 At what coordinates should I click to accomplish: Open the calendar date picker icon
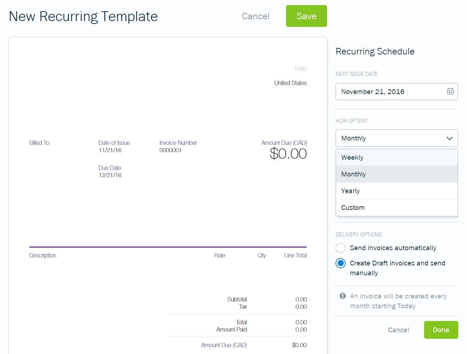tap(451, 91)
